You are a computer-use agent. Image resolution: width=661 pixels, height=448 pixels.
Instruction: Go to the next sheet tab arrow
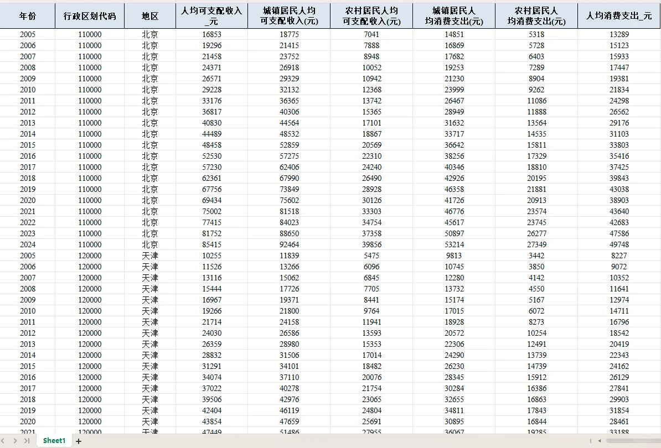click(x=15, y=441)
